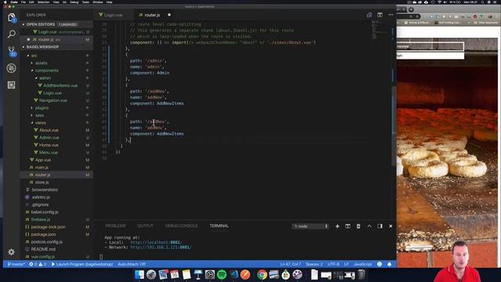
Task: Collapse the admin folder
Action: point(45,78)
